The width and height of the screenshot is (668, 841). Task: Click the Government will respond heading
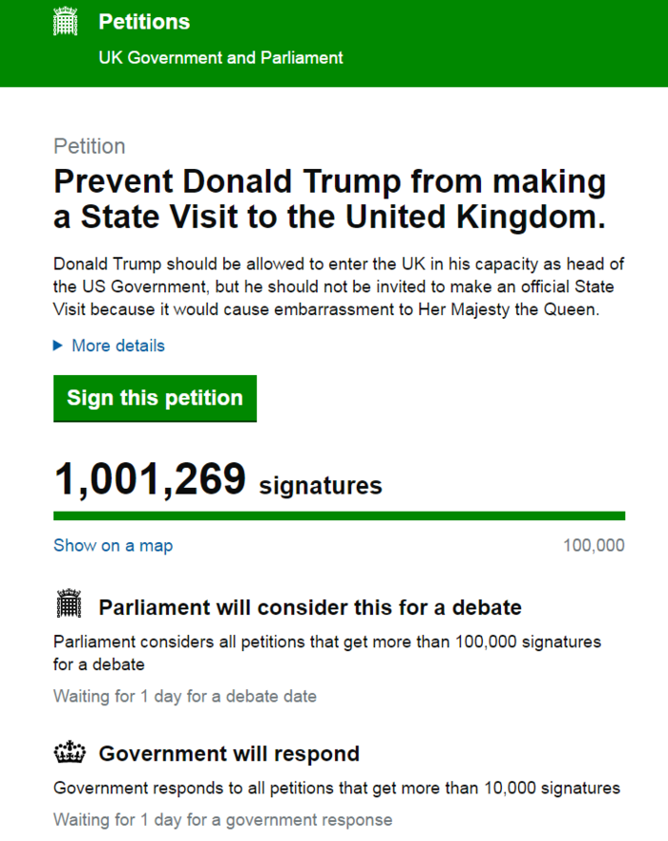pos(229,754)
